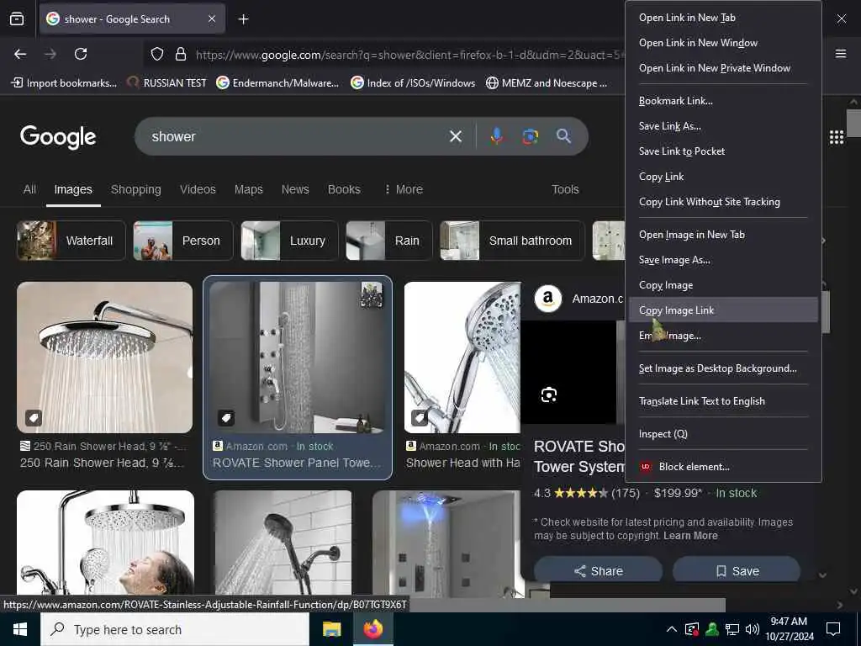
Task: Switch to the Books search tab
Action: 344,189
